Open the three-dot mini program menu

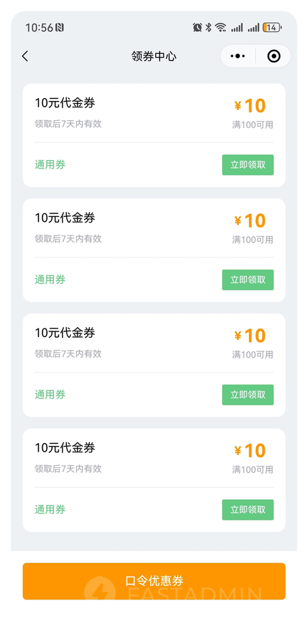[238, 56]
